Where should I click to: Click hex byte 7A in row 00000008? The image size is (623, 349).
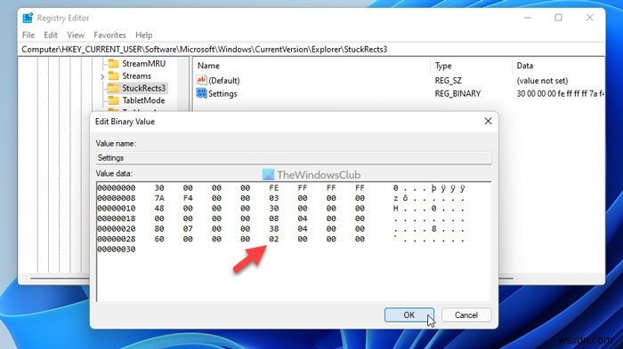[x=159, y=198]
